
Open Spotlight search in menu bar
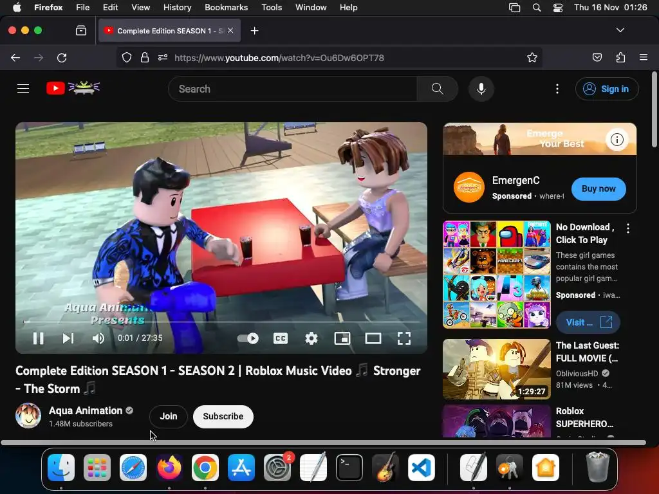[x=536, y=7]
